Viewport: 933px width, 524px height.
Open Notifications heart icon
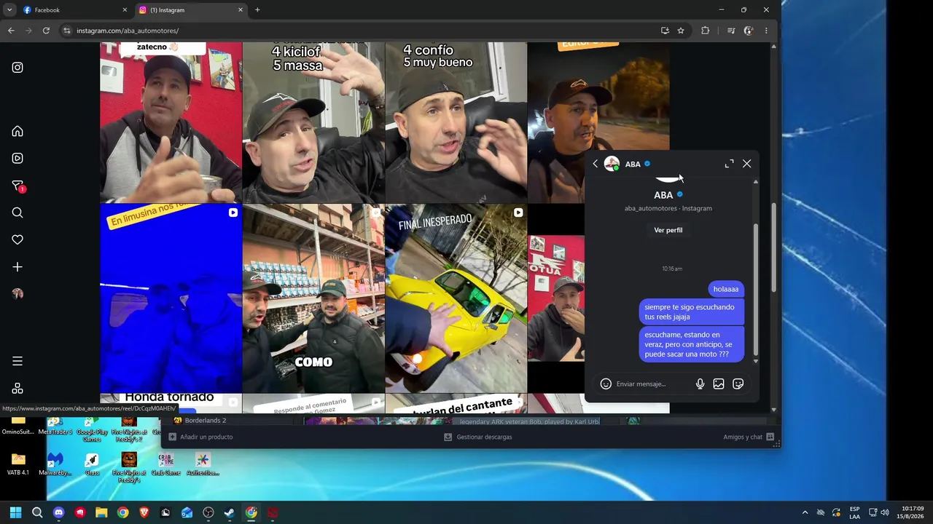point(17,239)
